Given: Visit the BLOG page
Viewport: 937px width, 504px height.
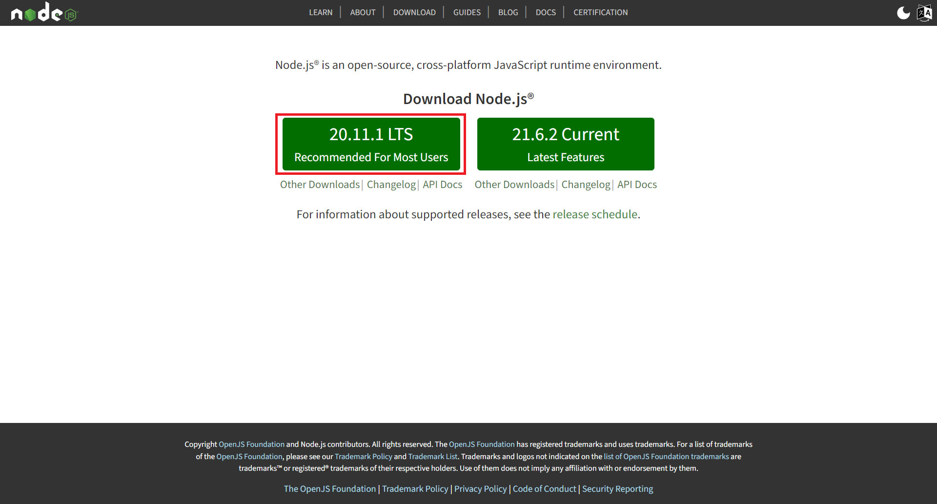Looking at the screenshot, I should (508, 12).
